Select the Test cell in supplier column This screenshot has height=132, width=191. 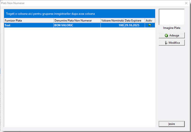pyautogui.click(x=29, y=25)
